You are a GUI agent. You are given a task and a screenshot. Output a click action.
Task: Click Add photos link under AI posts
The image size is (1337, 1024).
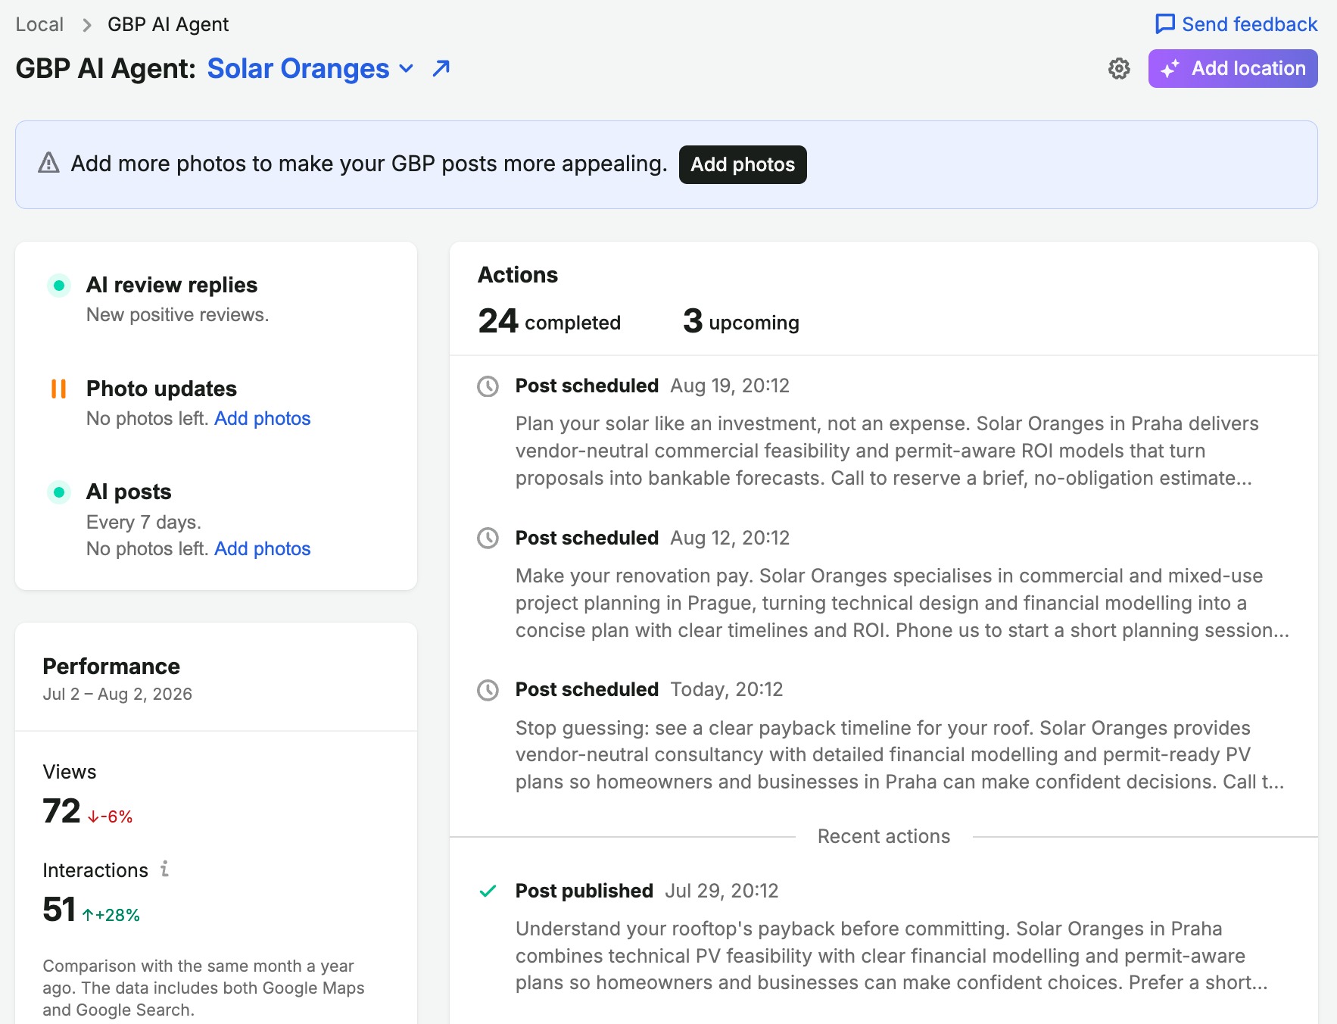click(263, 549)
